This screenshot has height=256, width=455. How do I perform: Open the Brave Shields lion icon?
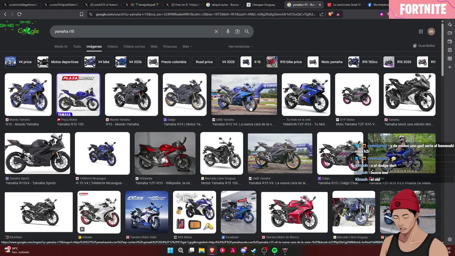coord(330,14)
